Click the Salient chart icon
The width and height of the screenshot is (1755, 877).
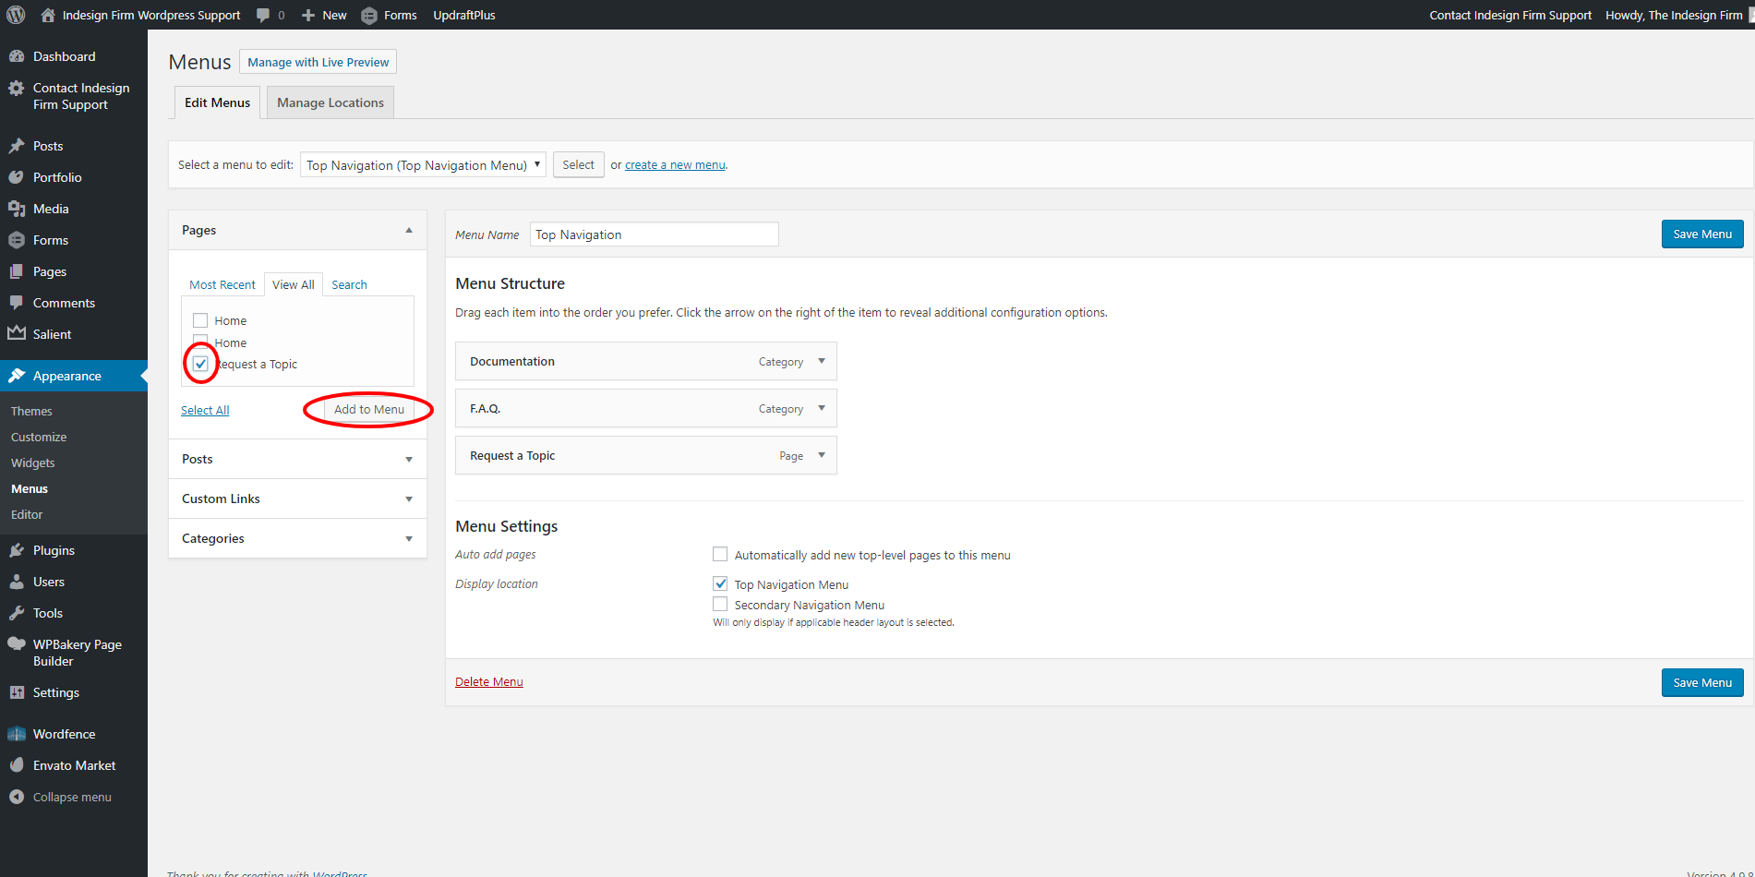click(x=17, y=334)
